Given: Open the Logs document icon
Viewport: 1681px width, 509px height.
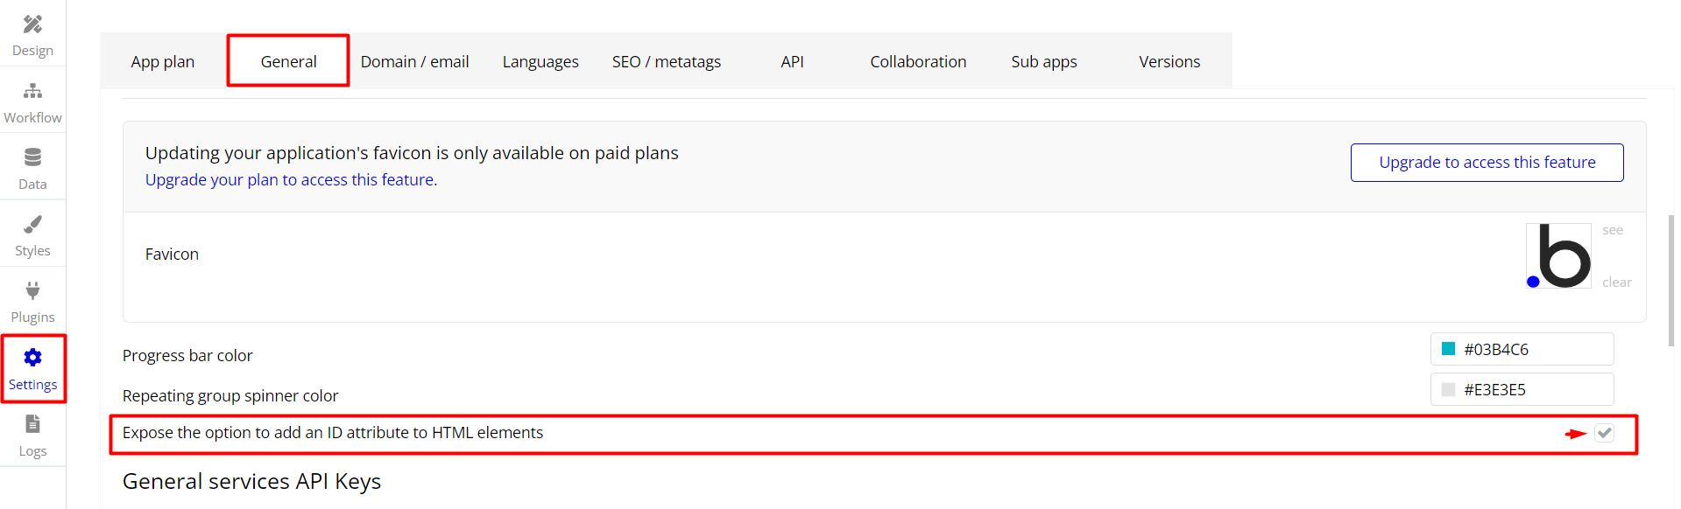Looking at the screenshot, I should coord(32,424).
